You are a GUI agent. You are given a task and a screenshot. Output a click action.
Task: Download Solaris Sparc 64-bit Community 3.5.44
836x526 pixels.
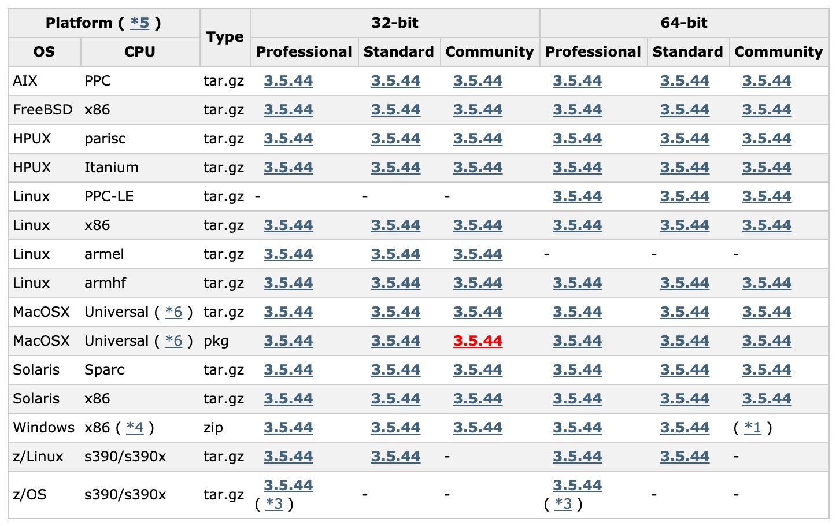[767, 370]
